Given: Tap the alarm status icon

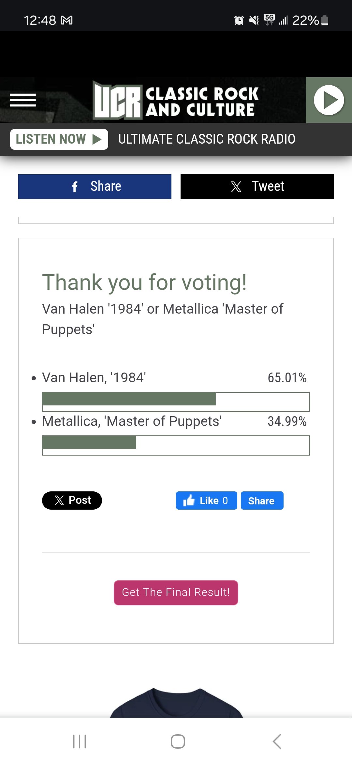Looking at the screenshot, I should tap(239, 21).
